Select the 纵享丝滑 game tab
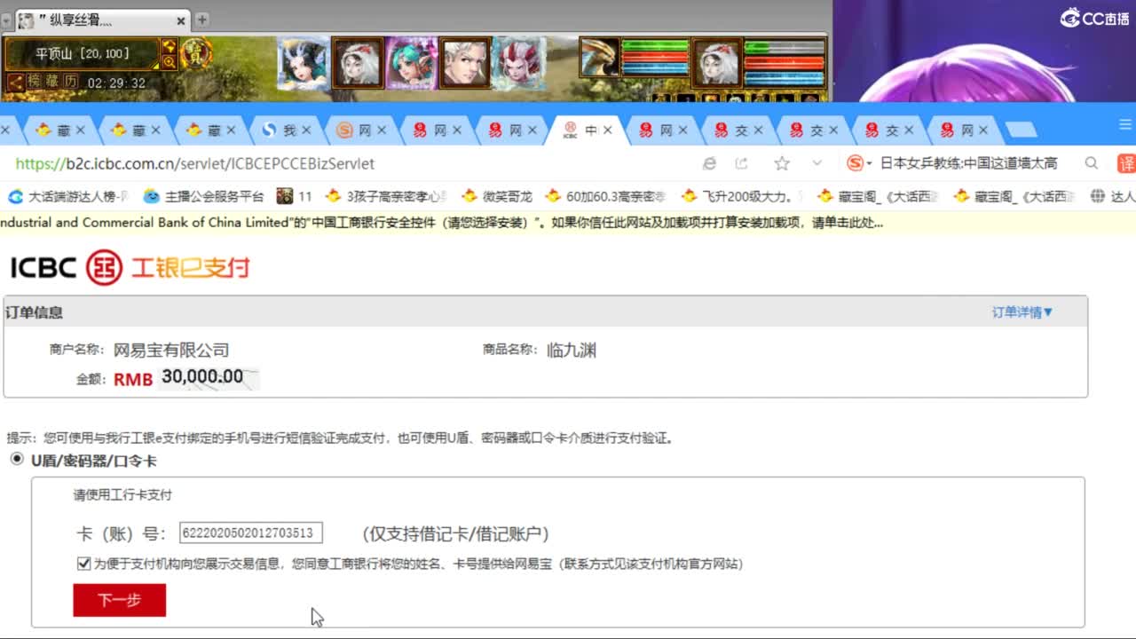Viewport: 1136px width, 639px height. 102,20
